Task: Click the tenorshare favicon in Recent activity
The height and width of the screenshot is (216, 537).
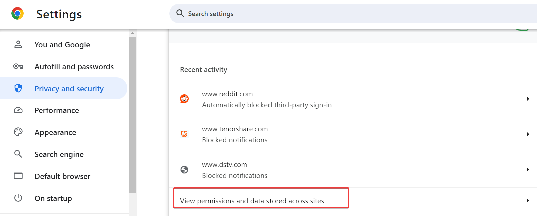Action: pos(184,134)
